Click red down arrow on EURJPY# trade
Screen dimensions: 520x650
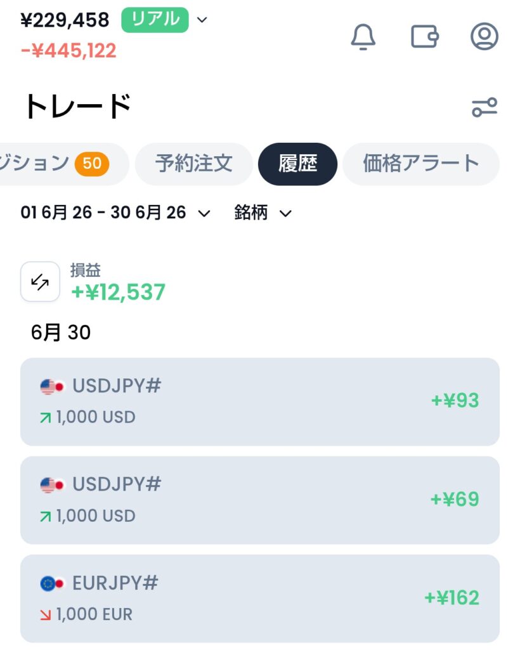46,614
